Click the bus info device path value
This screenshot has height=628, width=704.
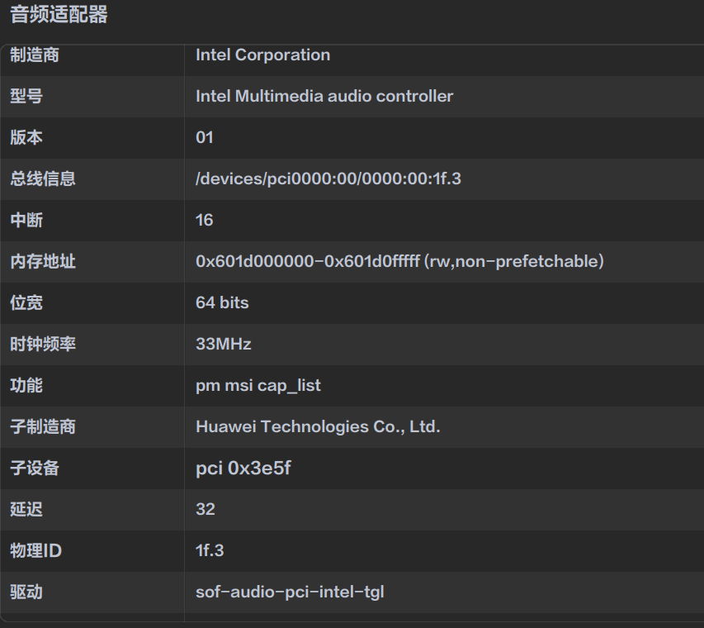(328, 178)
